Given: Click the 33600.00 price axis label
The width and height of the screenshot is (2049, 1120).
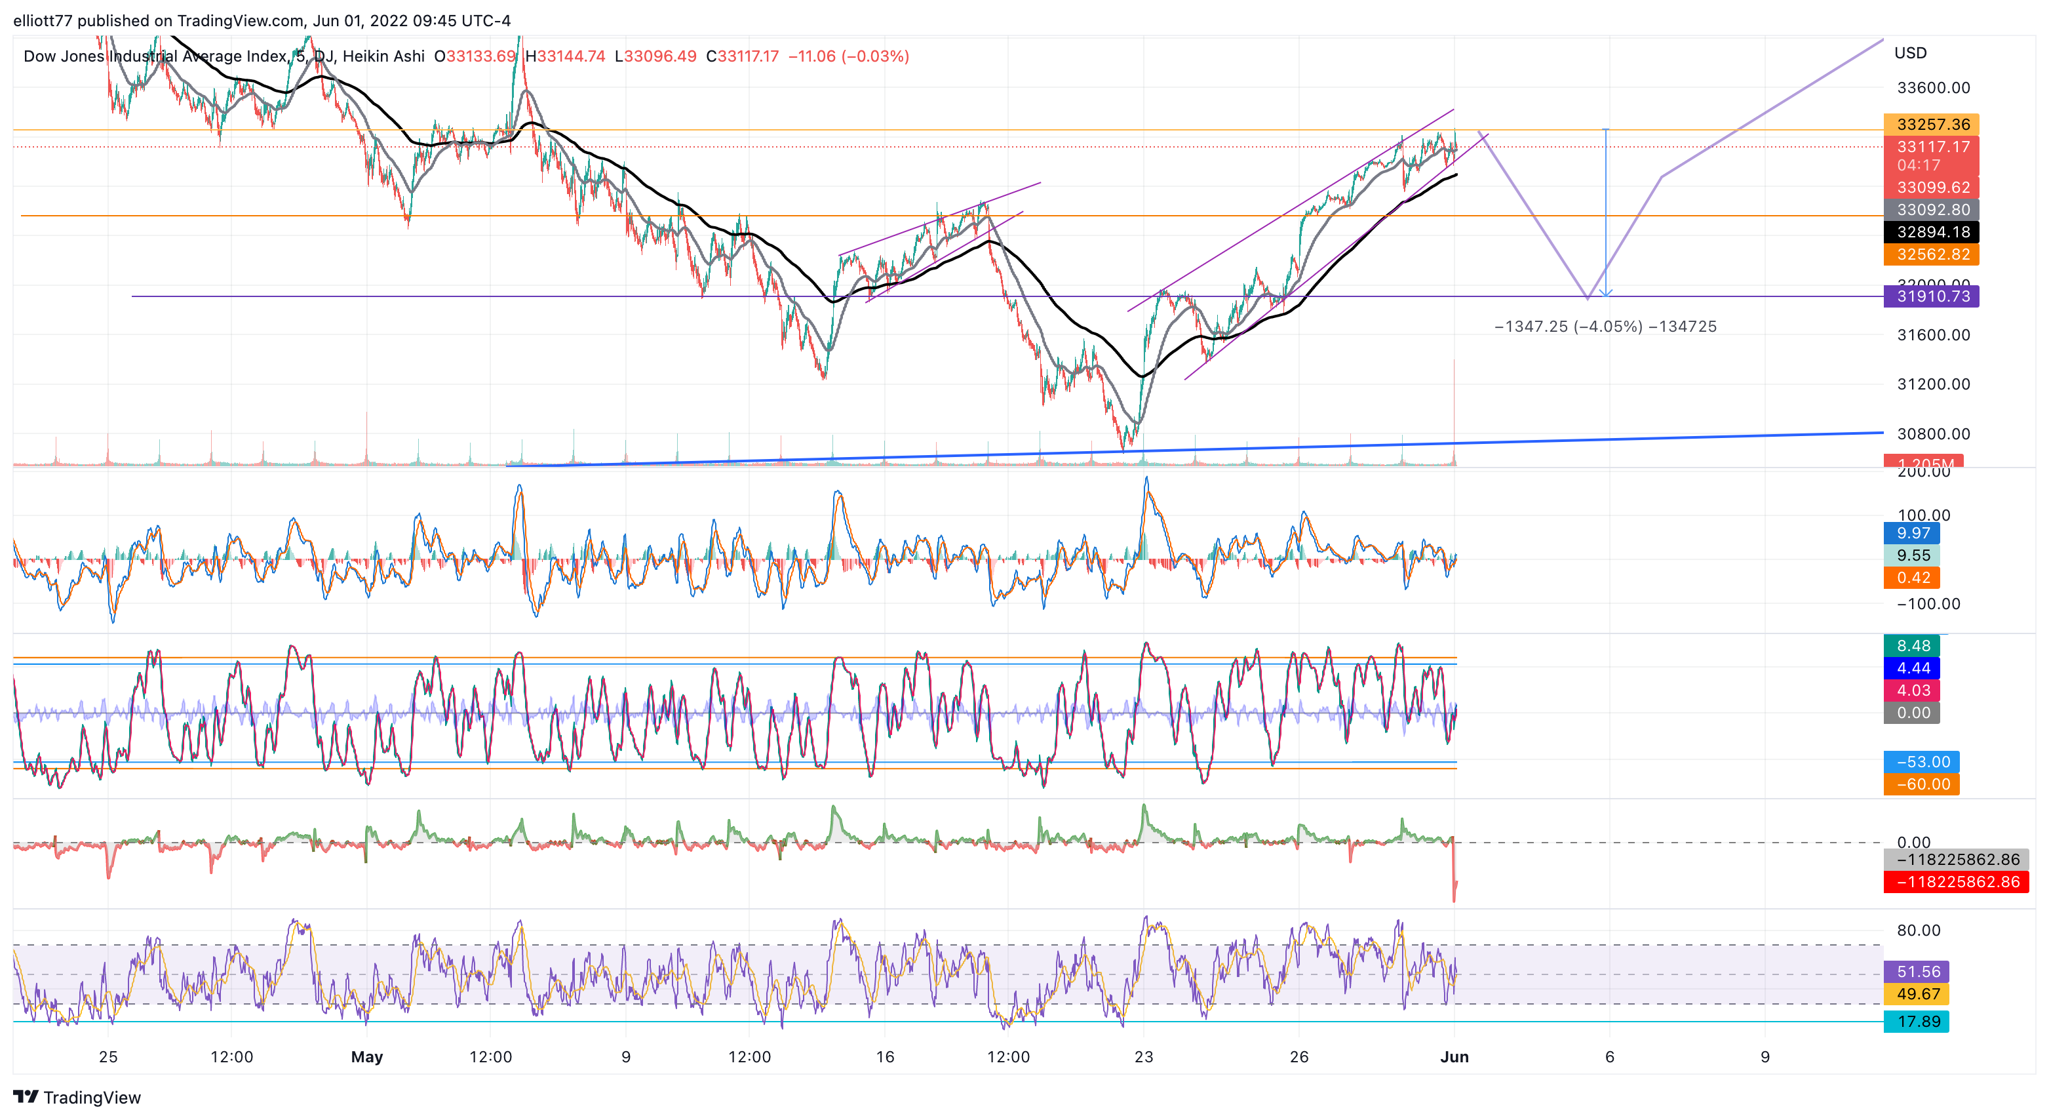Looking at the screenshot, I should [1933, 88].
